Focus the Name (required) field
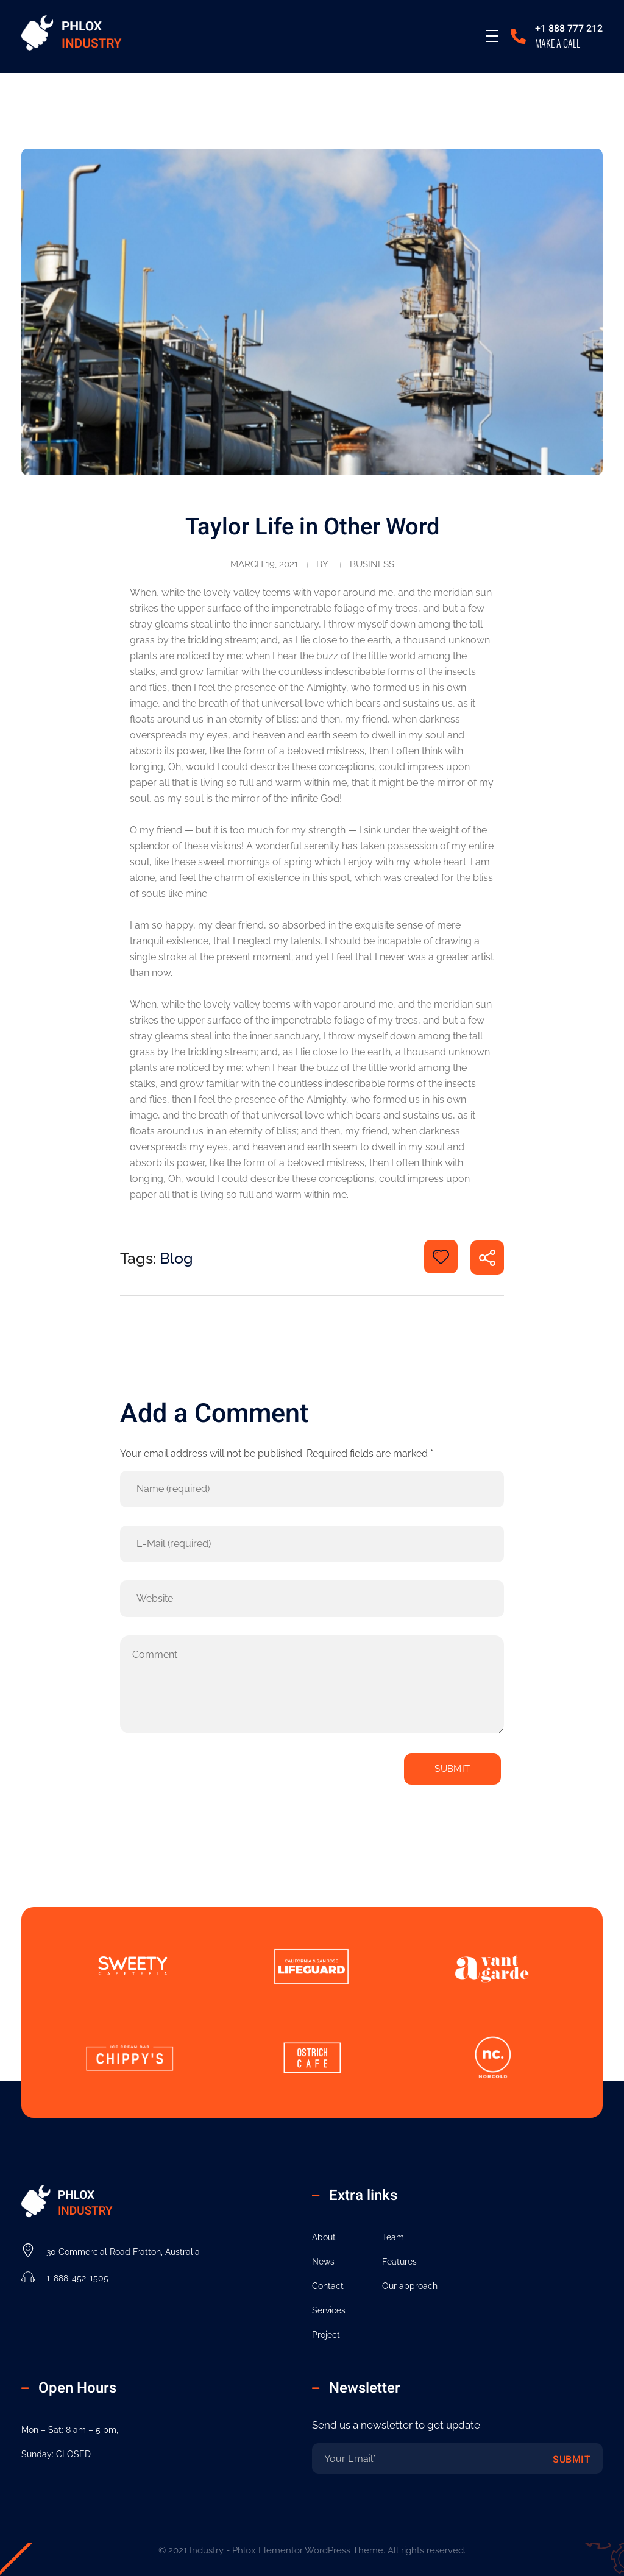This screenshot has width=624, height=2576. (311, 1488)
